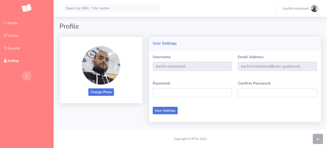327x148 pixels.
Task: Click the small avatar in top bar
Action: point(315,8)
